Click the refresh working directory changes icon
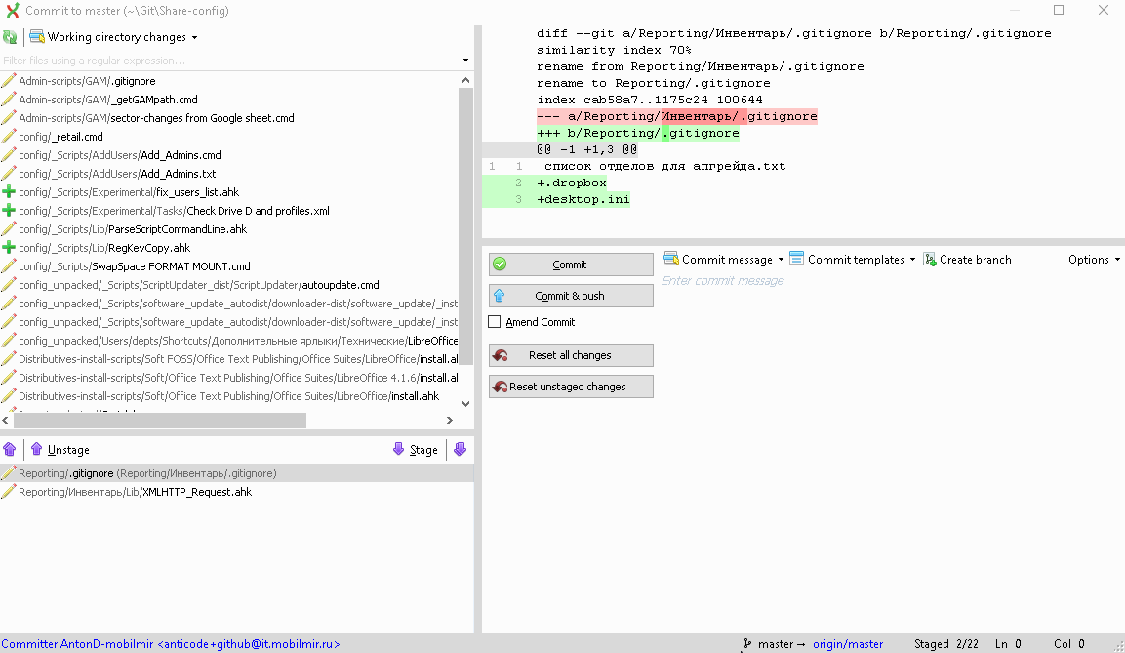This screenshot has height=653, width=1125. tap(12, 35)
